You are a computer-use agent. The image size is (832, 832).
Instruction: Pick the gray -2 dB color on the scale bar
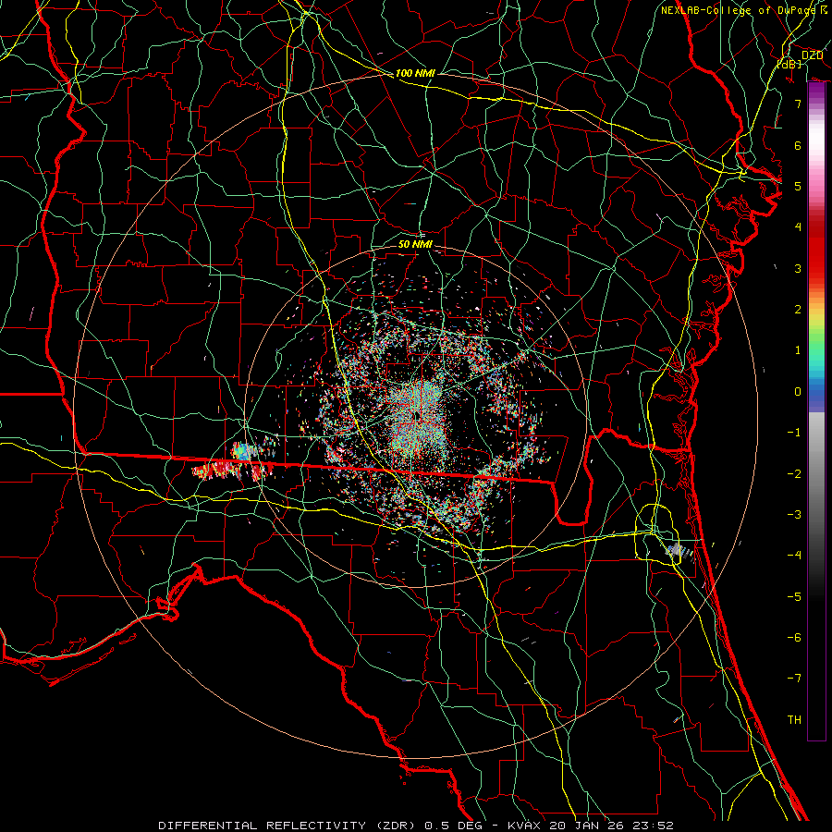(x=816, y=473)
